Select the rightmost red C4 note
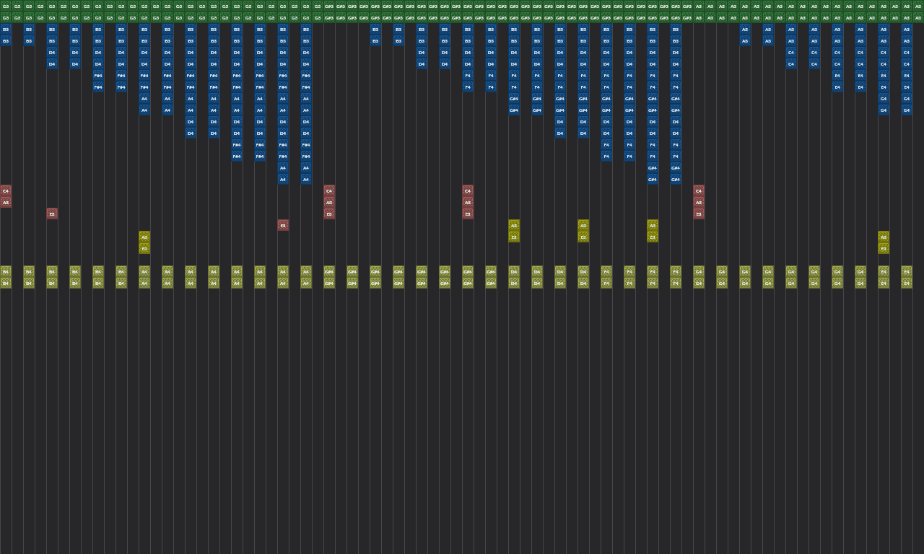Viewport: 924px width, 554px height. (x=699, y=190)
